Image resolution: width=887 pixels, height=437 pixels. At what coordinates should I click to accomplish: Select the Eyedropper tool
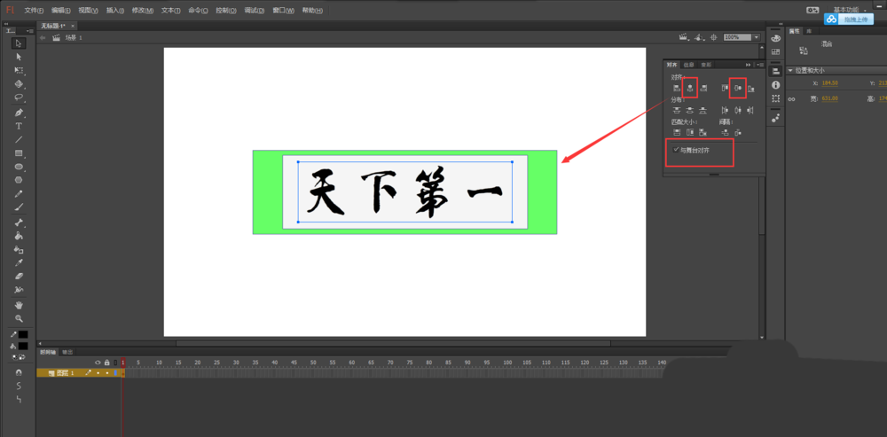click(x=19, y=263)
